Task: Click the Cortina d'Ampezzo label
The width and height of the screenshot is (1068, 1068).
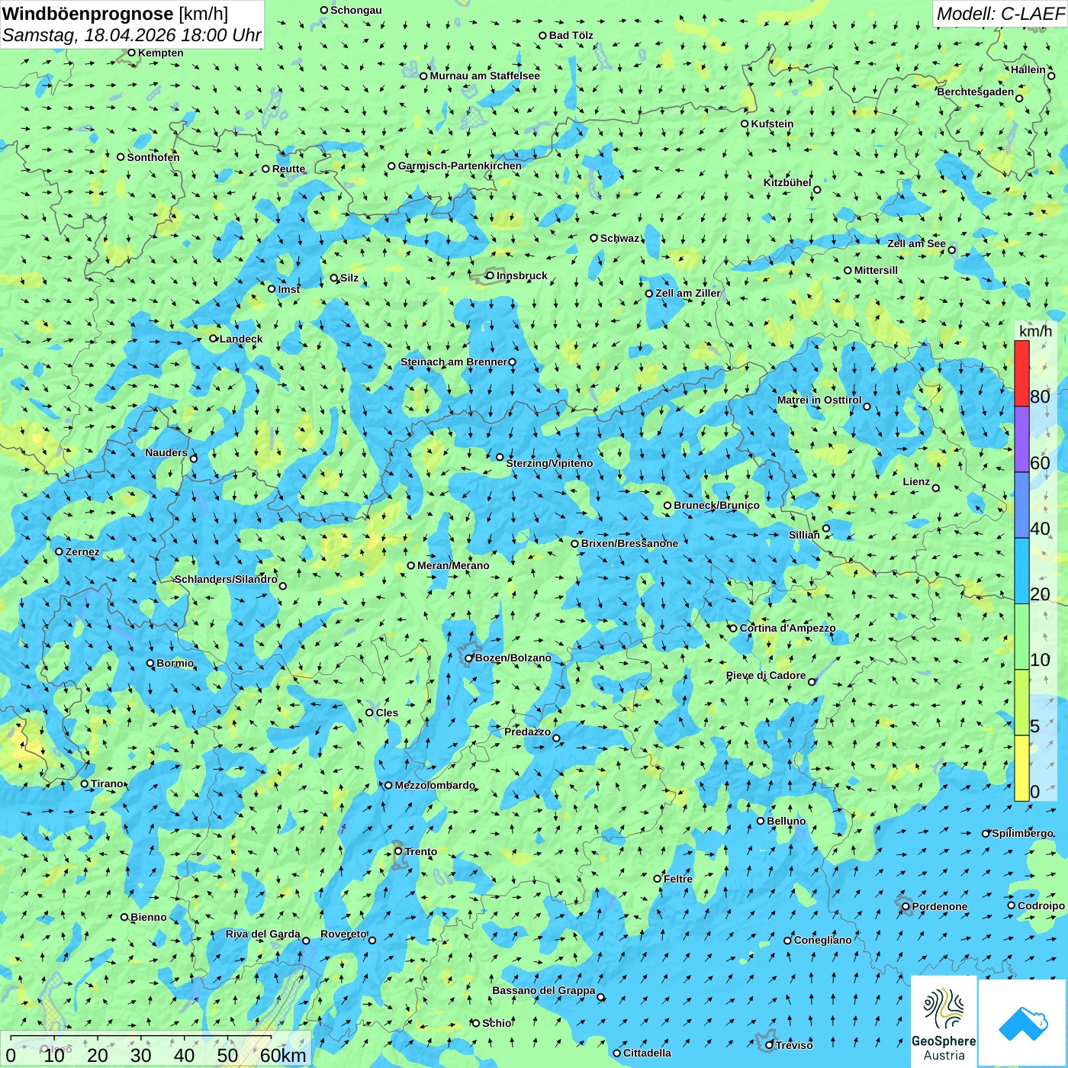Action: [787, 628]
